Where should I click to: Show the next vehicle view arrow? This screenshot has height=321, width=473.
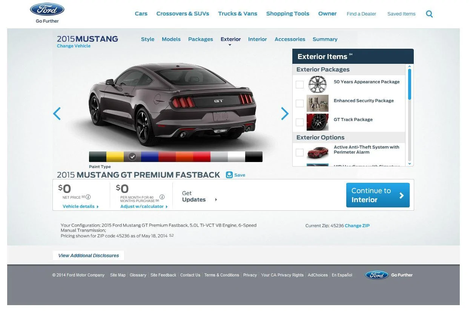pos(285,113)
